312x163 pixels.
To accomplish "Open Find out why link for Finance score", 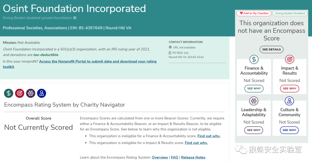I will pos(209,136).
